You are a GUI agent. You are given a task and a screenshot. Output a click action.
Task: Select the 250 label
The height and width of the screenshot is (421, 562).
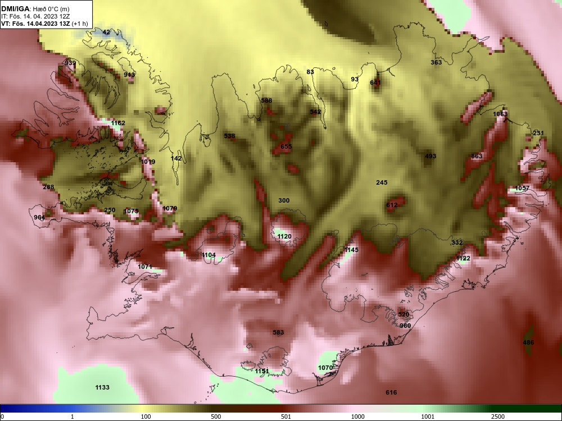click(110, 210)
